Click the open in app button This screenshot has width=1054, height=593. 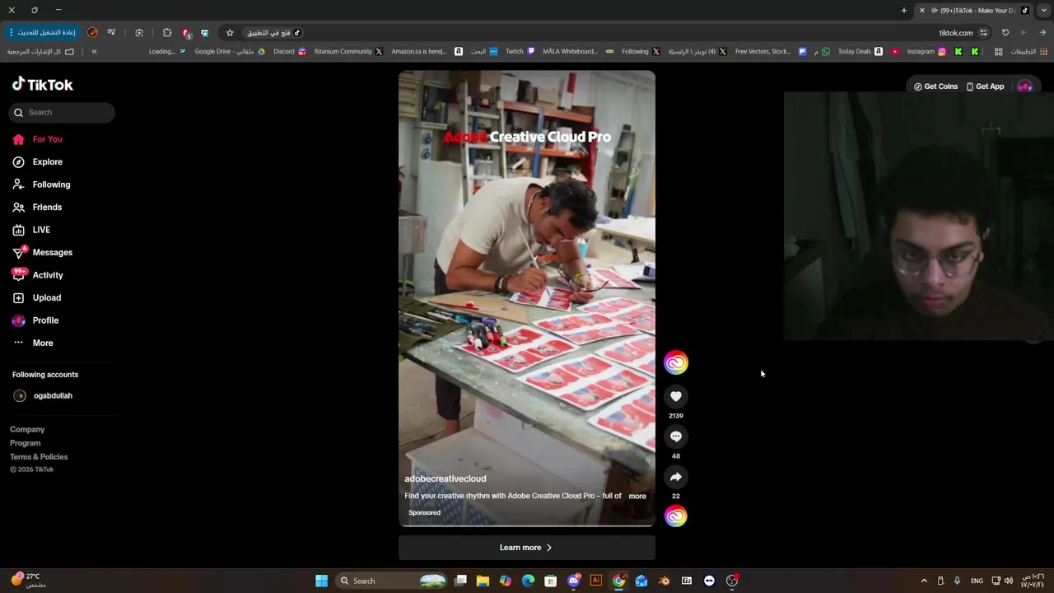click(274, 33)
